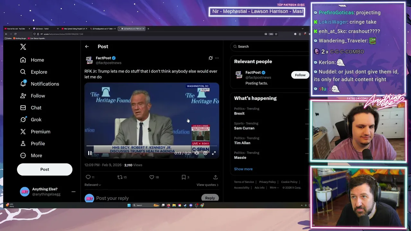Click the reply icon with 11 replies
The image size is (411, 231).
coord(88,177)
